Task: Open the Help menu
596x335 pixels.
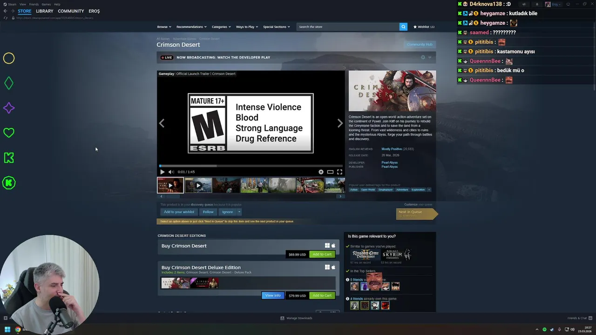Action: tap(57, 4)
